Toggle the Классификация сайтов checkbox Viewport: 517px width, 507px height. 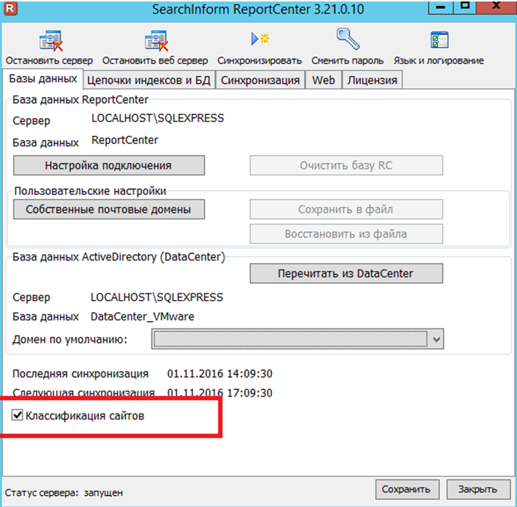[x=17, y=415]
